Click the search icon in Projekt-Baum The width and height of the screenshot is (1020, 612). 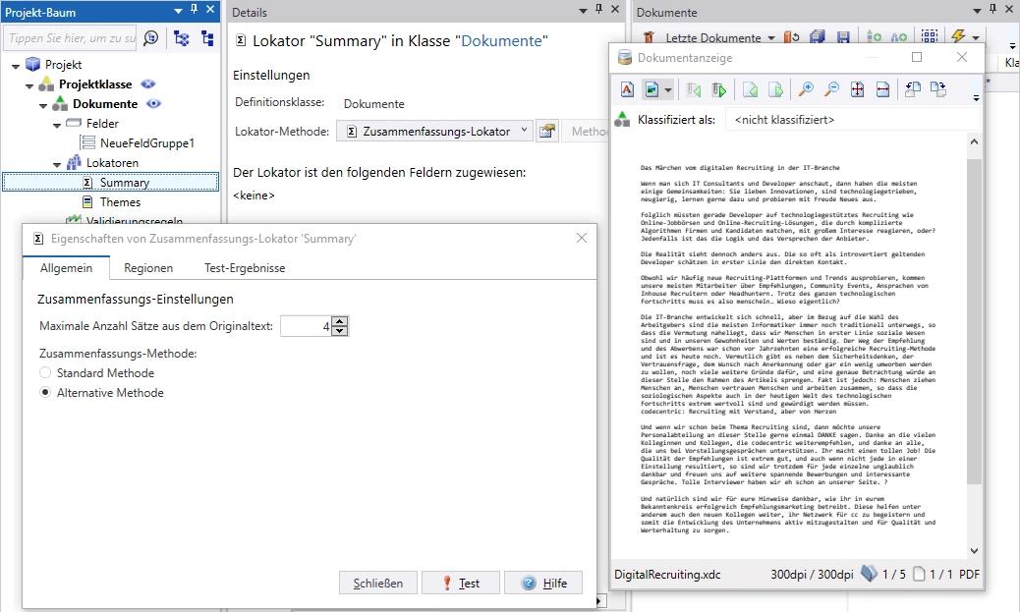(150, 38)
